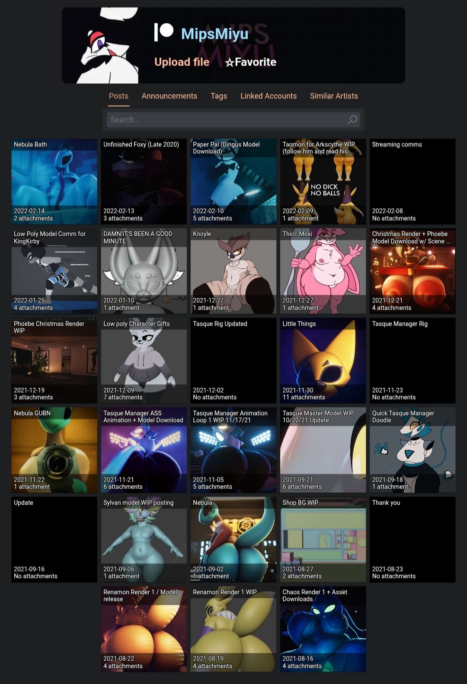Open Phoebe Christmas Render WIP post

click(54, 360)
